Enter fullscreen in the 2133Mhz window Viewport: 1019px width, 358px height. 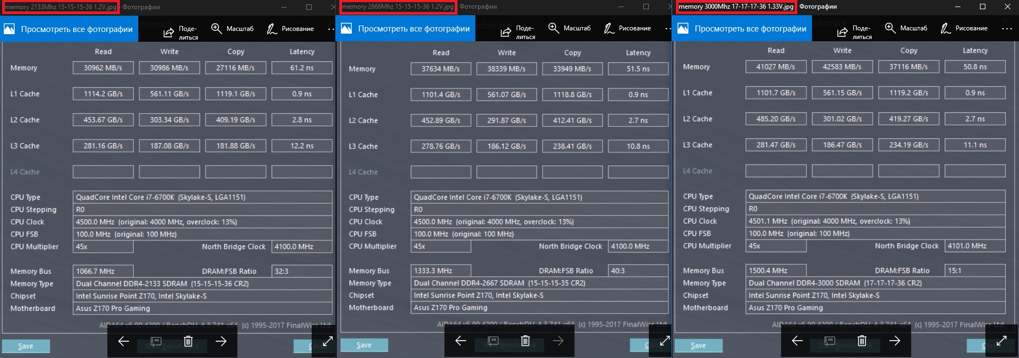pos(327,341)
